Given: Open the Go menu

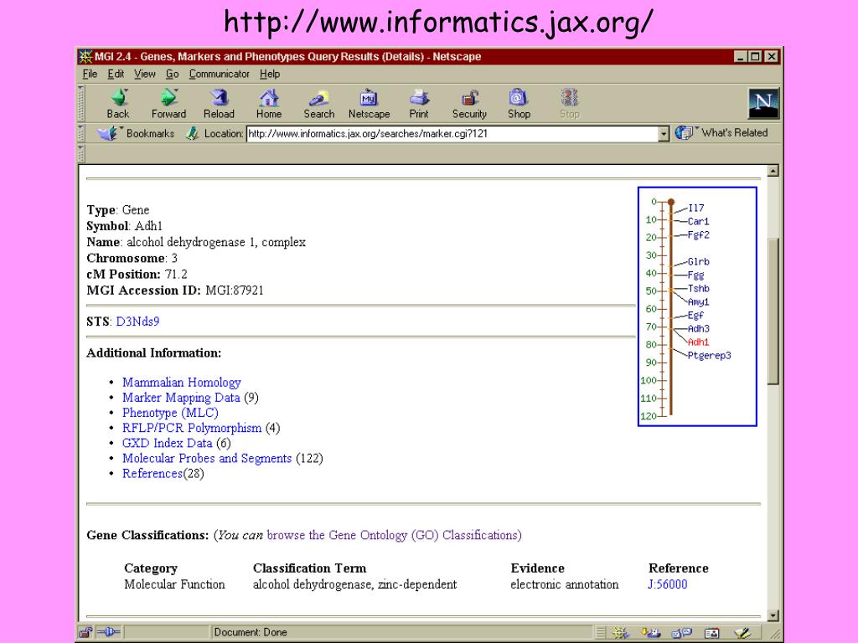Looking at the screenshot, I should tap(172, 74).
